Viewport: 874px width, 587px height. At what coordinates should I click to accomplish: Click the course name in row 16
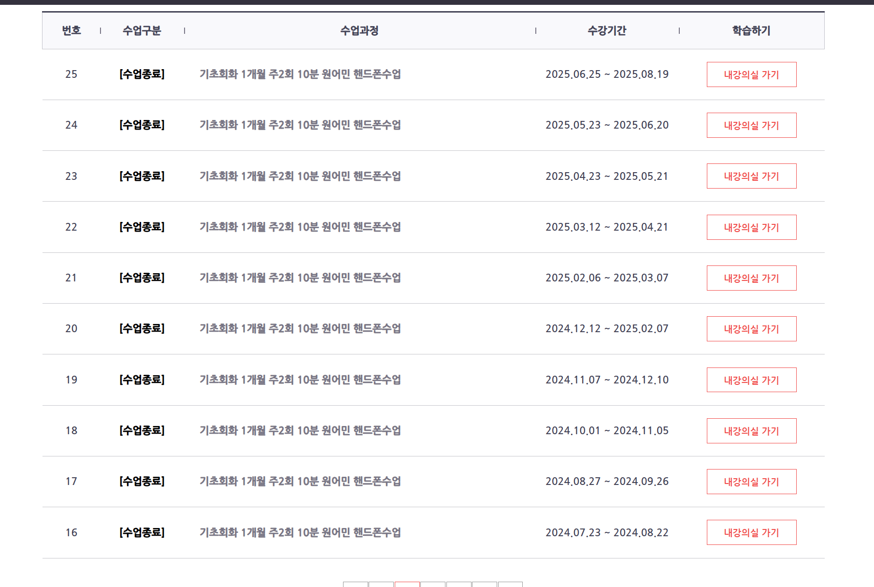click(x=300, y=532)
